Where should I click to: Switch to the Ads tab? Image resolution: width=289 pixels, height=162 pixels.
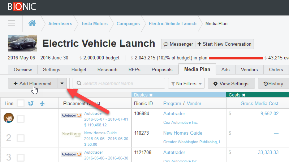pyautogui.click(x=225, y=69)
